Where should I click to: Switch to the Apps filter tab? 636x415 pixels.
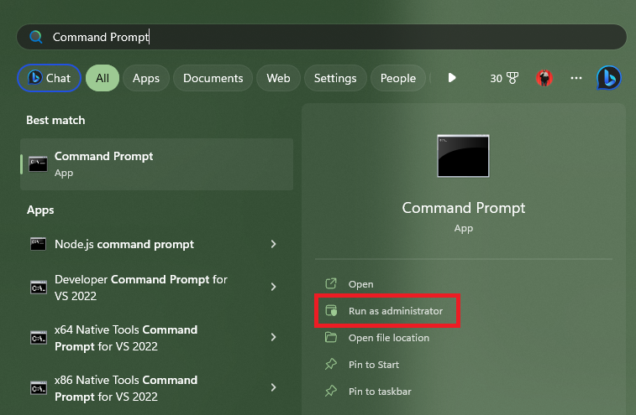[x=146, y=78]
